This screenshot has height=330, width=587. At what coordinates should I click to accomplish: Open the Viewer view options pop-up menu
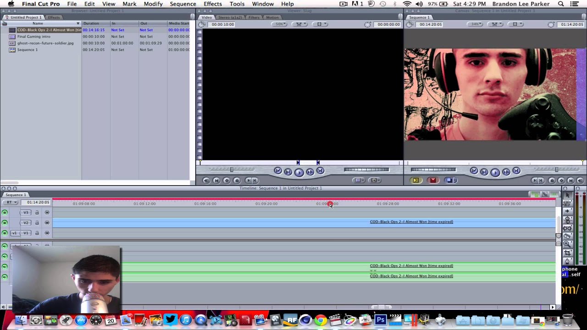320,24
